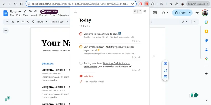Show the document outline
The width and height of the screenshot is (211, 105).
click(6, 30)
